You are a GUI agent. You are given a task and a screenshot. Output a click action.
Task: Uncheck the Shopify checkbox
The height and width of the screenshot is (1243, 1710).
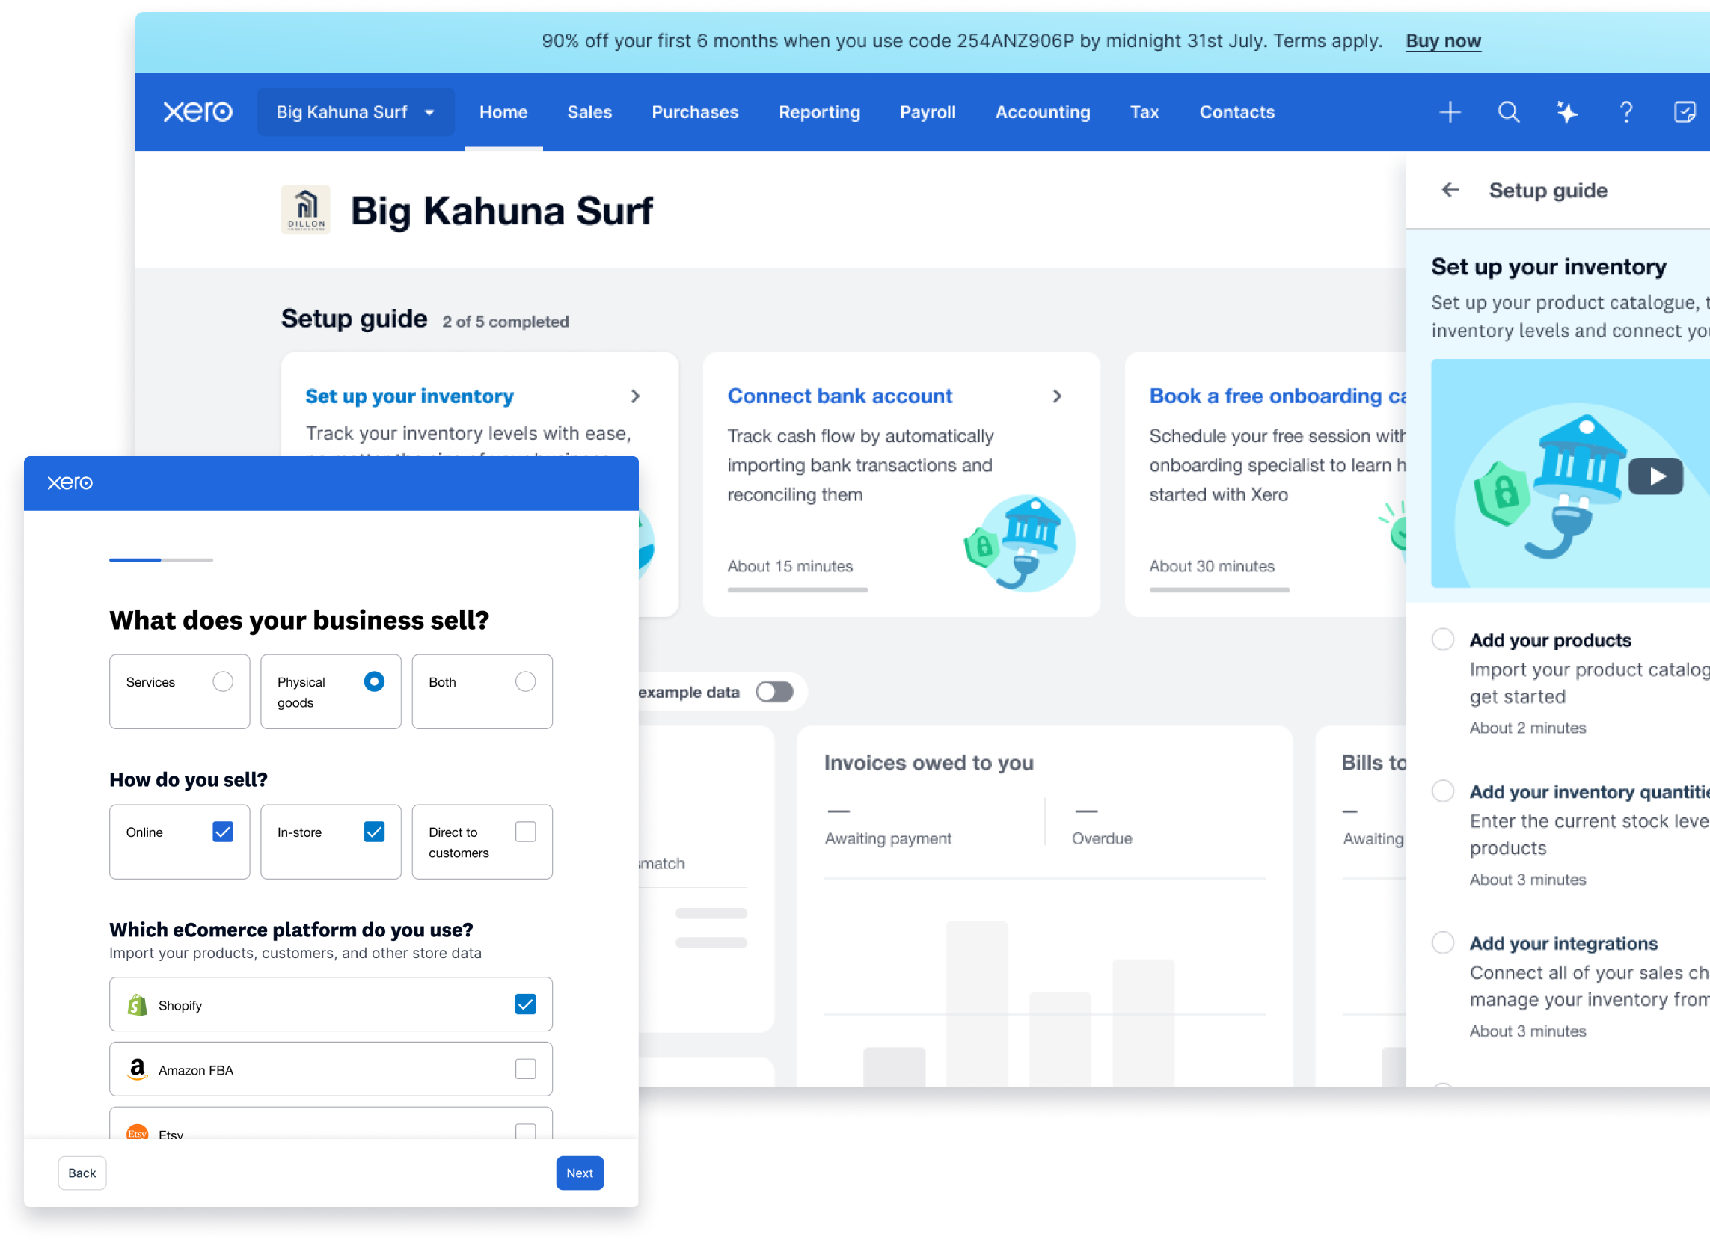[x=526, y=1004]
